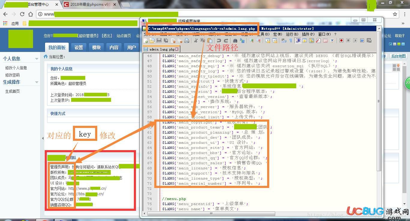Click run macro multiple times icon
The image size is (410, 221).
click(362, 41)
